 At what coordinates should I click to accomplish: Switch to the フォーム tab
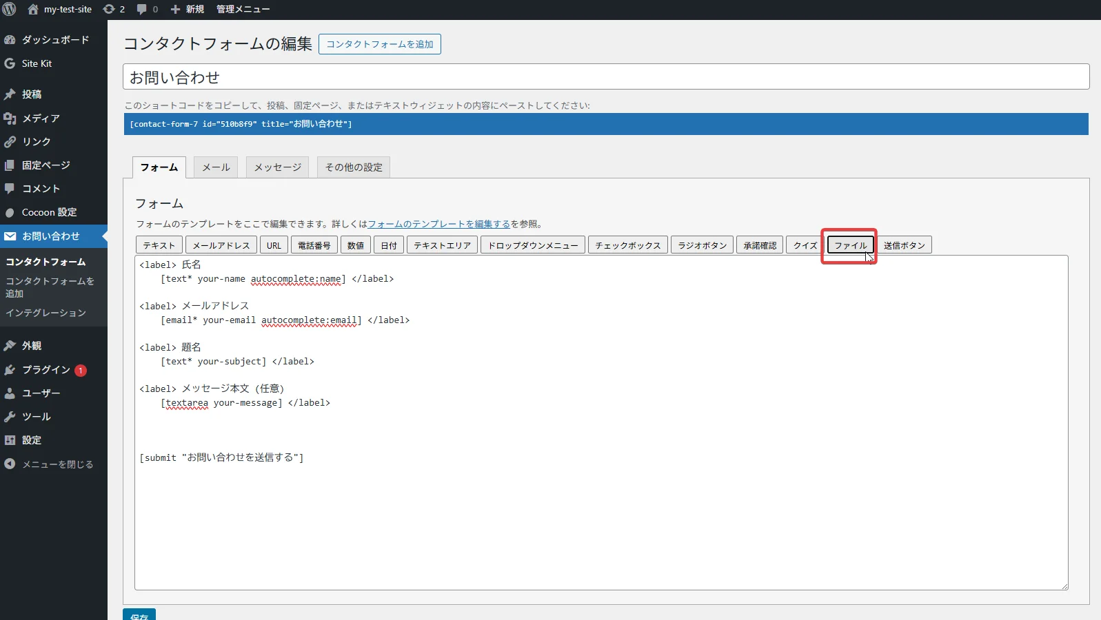tap(159, 167)
